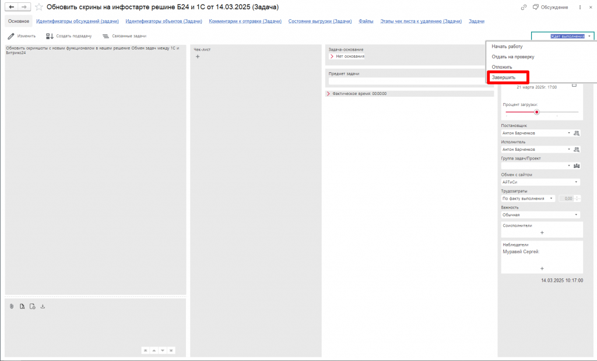Click the Процент загрузки slider handle
The width and height of the screenshot is (597, 361).
coord(536,112)
